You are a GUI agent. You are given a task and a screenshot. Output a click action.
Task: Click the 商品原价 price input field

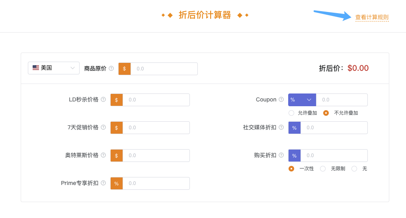click(164, 69)
